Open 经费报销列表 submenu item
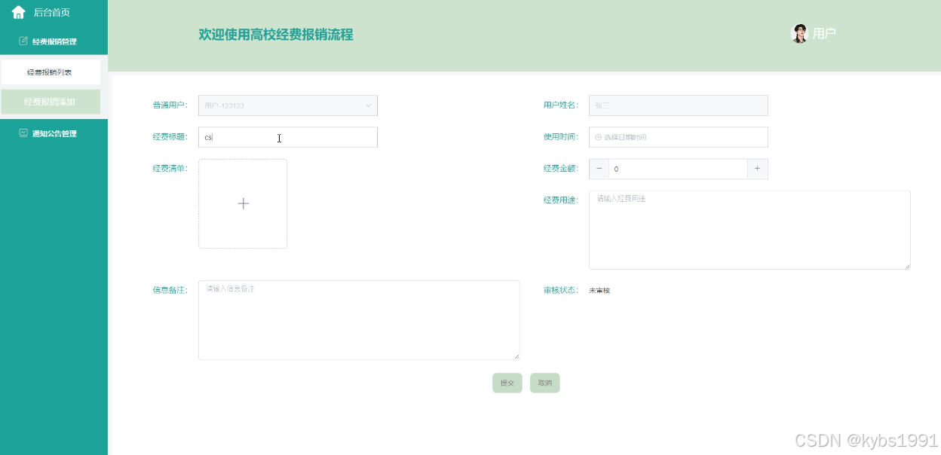Screen dimensions: 941x455 pos(51,72)
